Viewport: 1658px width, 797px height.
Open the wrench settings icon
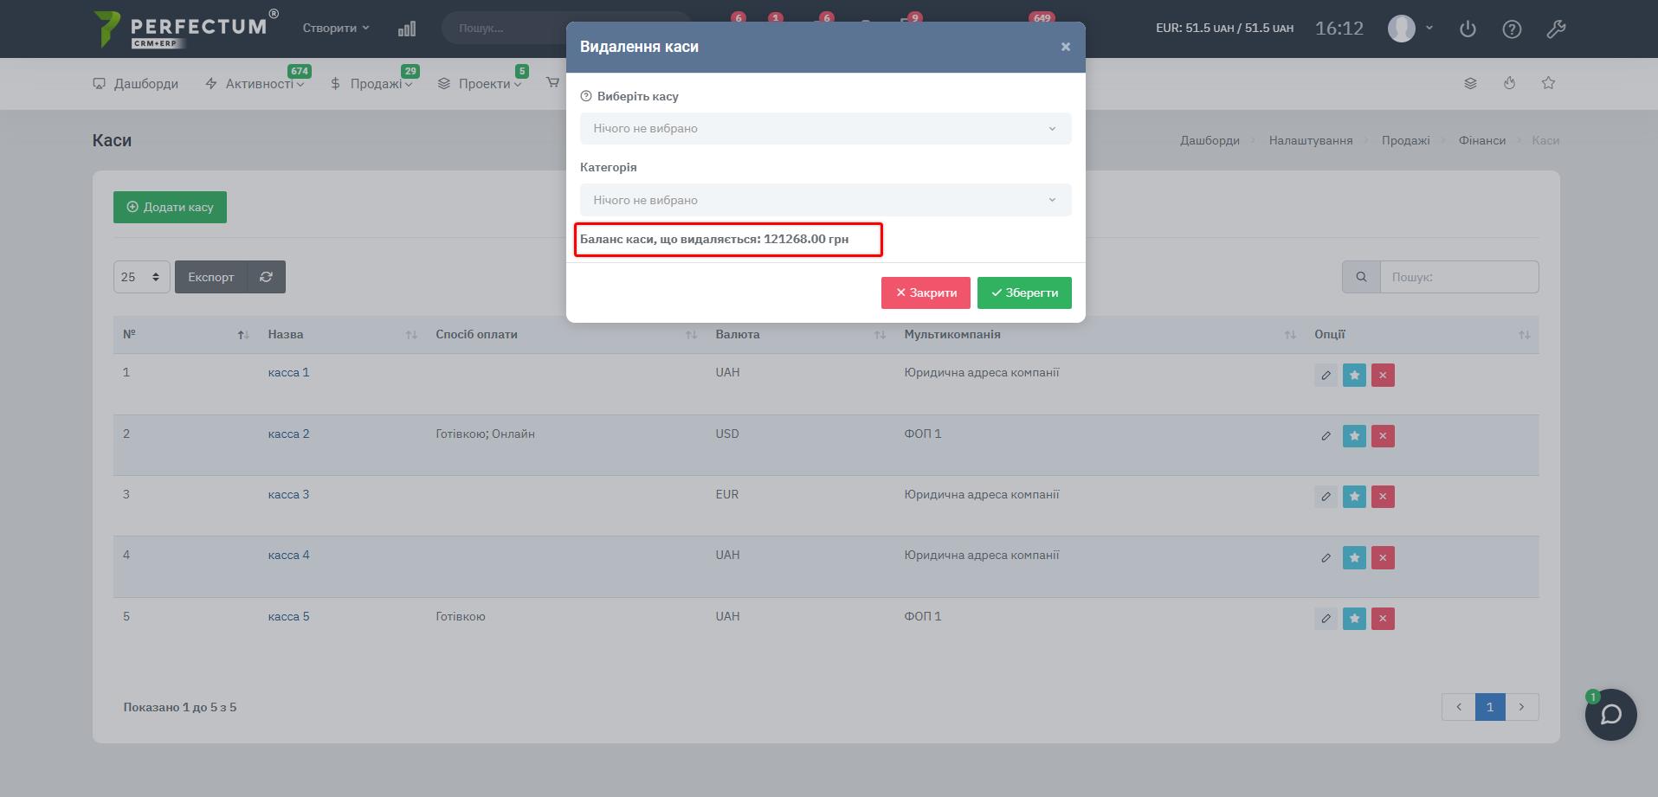(x=1556, y=29)
